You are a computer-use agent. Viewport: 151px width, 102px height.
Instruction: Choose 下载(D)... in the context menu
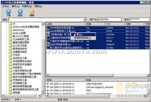coord(83,35)
